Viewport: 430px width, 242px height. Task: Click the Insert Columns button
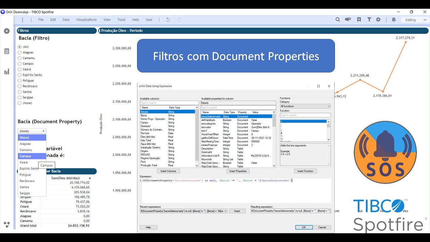168,171
